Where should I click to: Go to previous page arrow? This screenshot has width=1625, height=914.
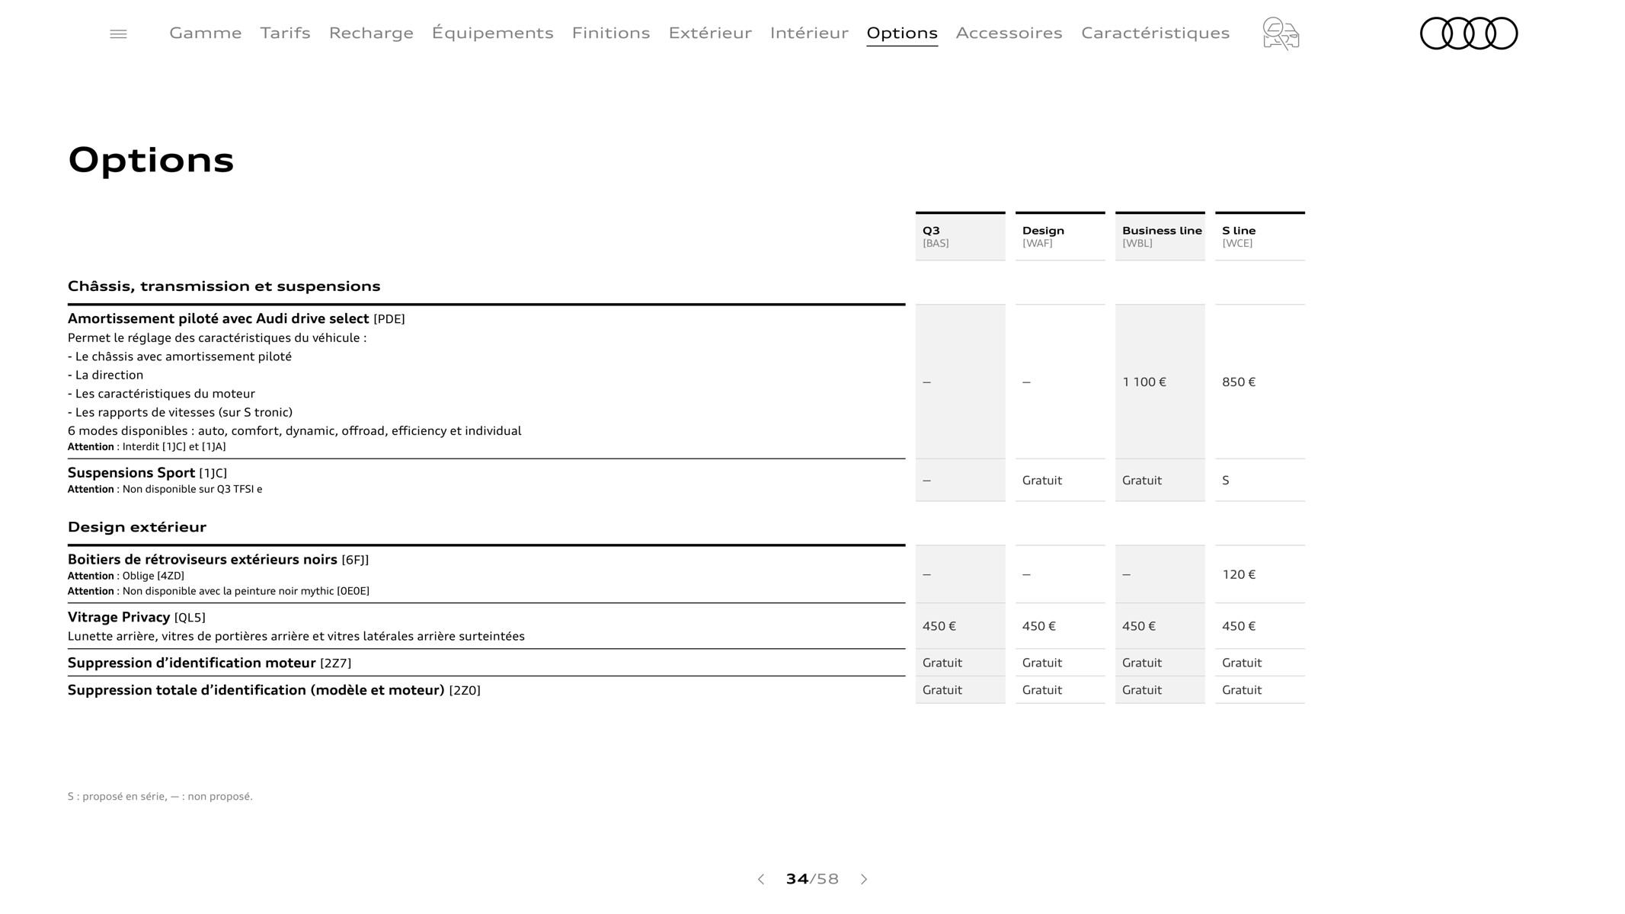pos(760,879)
